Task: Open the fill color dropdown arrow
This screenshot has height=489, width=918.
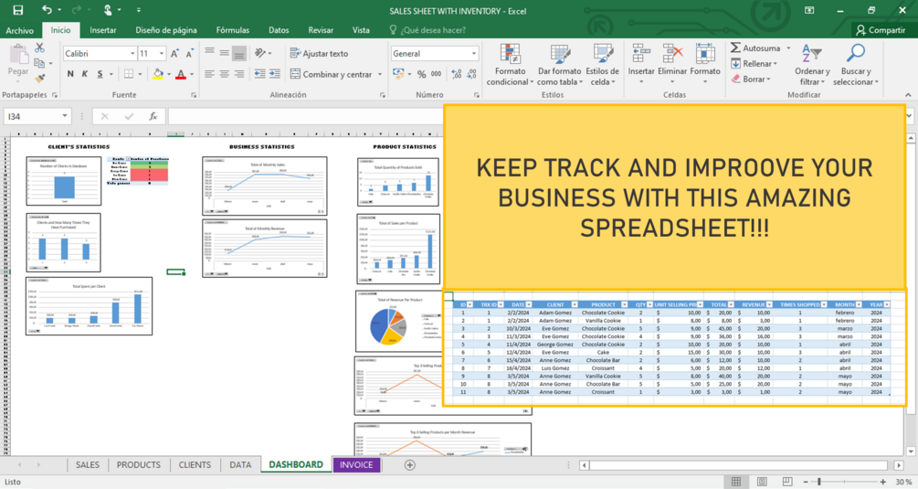Action: tap(169, 74)
